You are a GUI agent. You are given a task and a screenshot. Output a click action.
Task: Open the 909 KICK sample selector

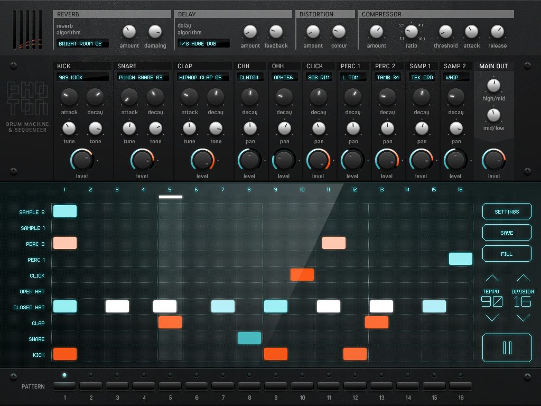pyautogui.click(x=82, y=77)
